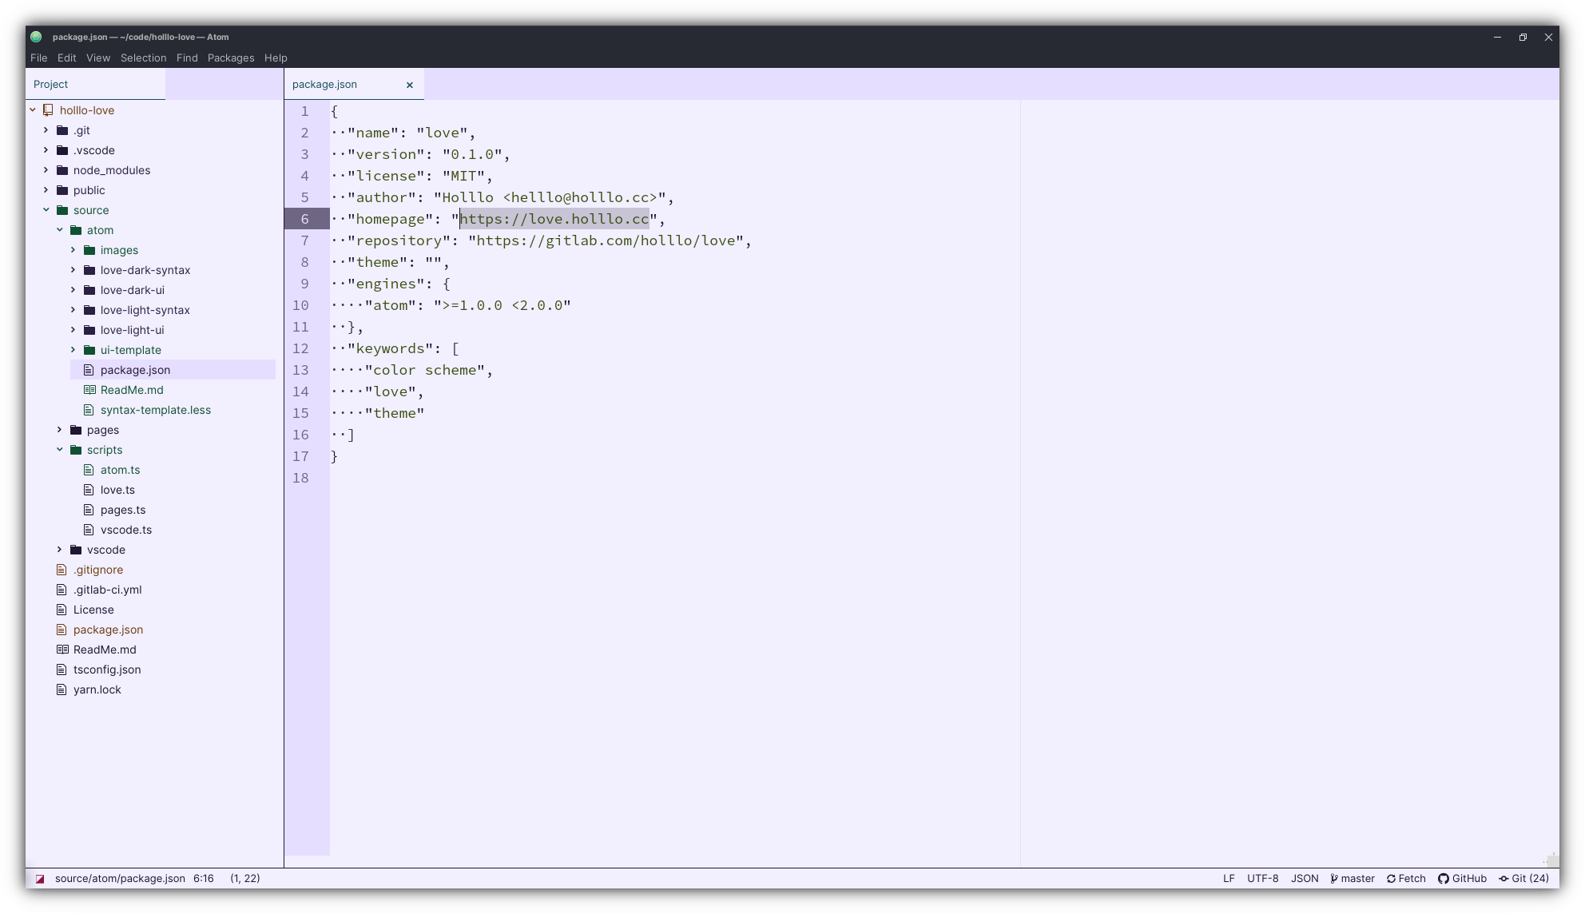Open the Edit menu
The height and width of the screenshot is (914, 1585).
pyautogui.click(x=67, y=58)
